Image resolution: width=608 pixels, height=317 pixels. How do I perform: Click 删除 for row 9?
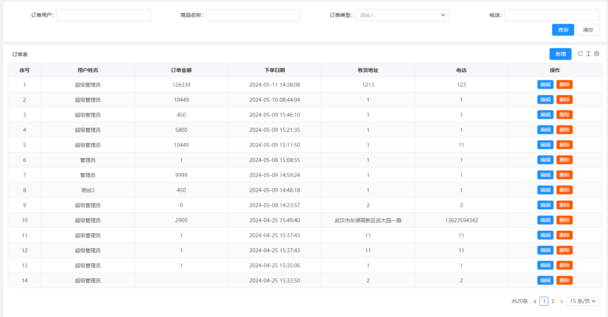565,205
